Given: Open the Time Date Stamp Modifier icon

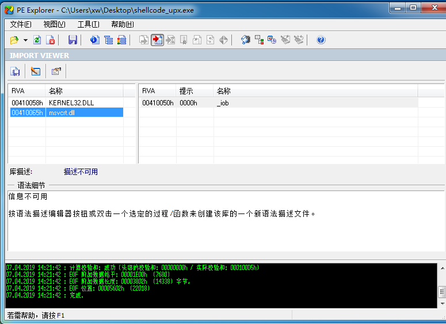Looking at the screenshot, I should click(x=272, y=40).
